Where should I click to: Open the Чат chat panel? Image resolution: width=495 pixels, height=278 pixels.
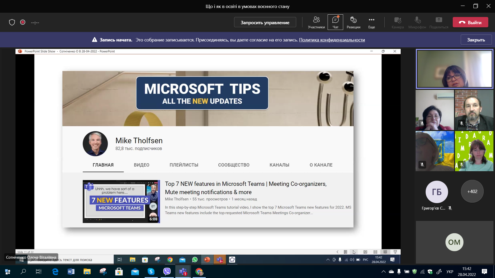pyautogui.click(x=335, y=22)
